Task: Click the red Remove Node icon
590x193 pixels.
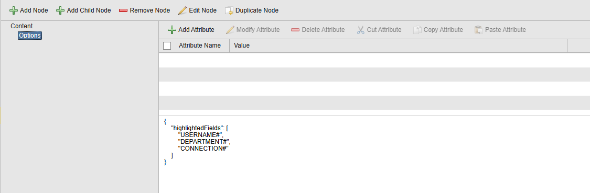Action: click(x=123, y=10)
